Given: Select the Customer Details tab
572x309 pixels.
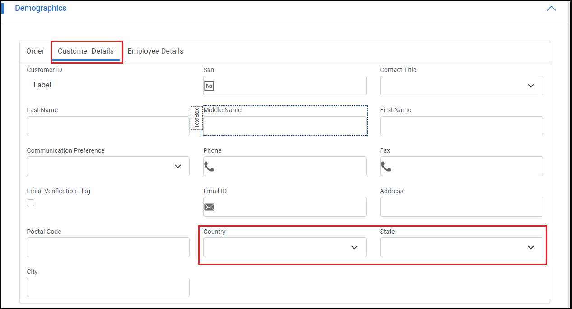Looking at the screenshot, I should pos(86,51).
